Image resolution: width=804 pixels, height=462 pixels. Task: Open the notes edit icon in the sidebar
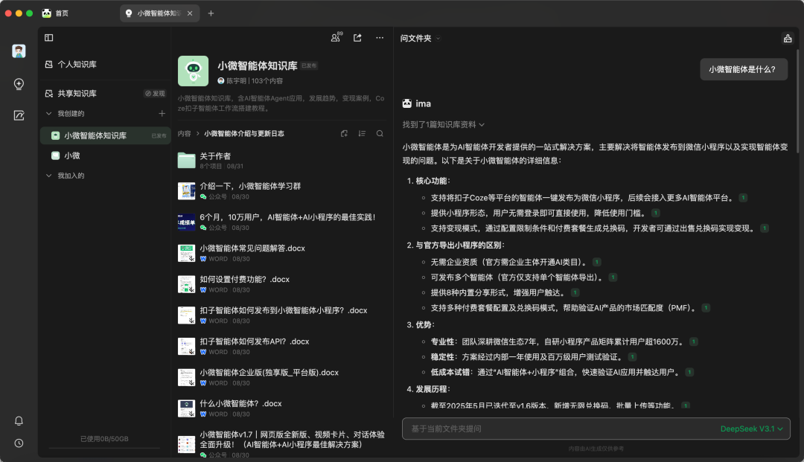19,116
